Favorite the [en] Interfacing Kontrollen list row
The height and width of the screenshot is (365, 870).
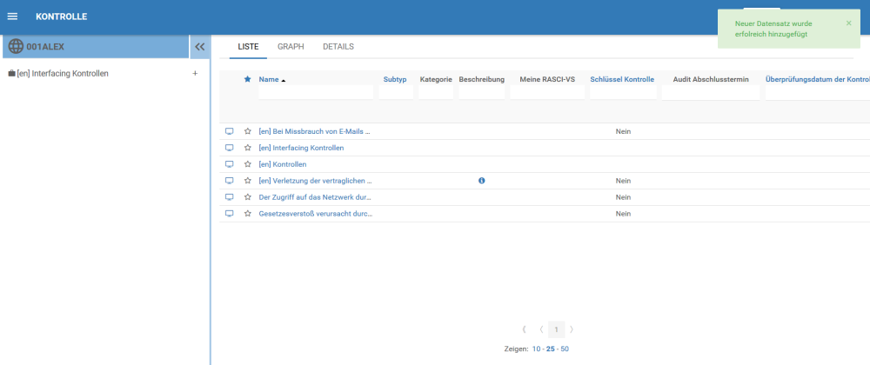click(x=247, y=148)
